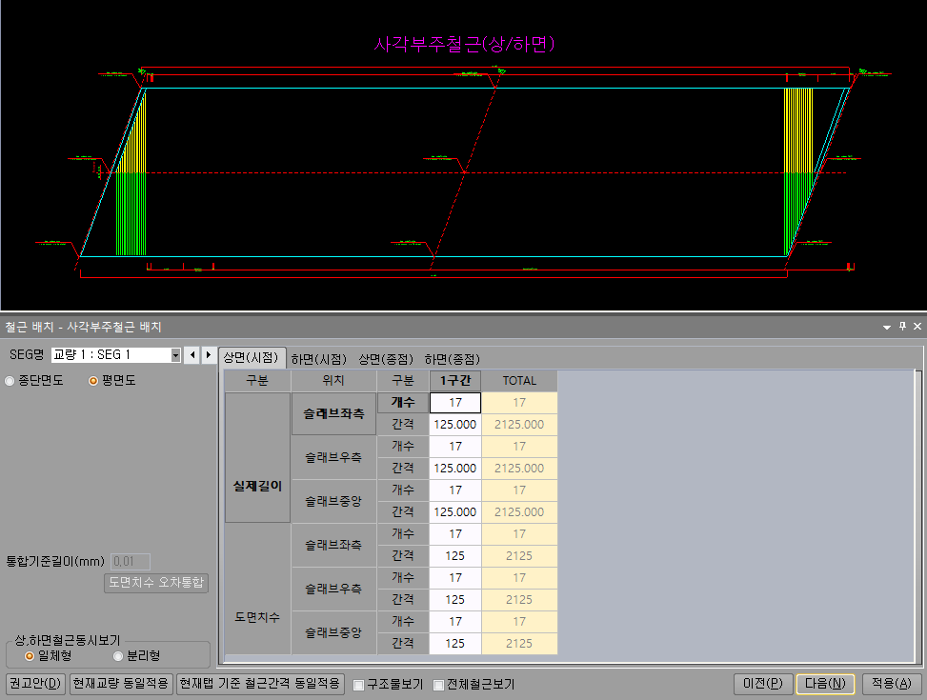The height and width of the screenshot is (700, 927).
Task: Select 도면치수 슬래브우측 간격 125 cell
Action: click(455, 599)
